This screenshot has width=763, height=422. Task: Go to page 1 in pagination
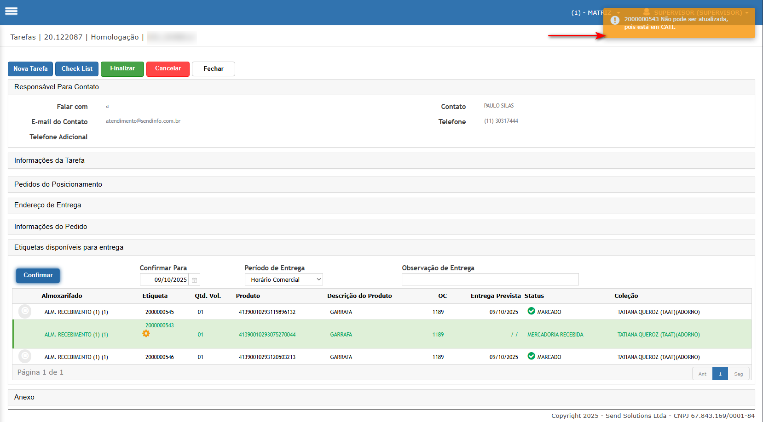click(720, 374)
